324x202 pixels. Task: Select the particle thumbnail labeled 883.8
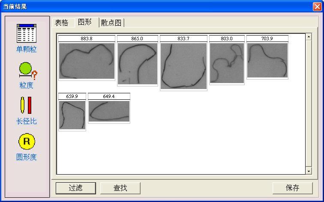(87, 61)
